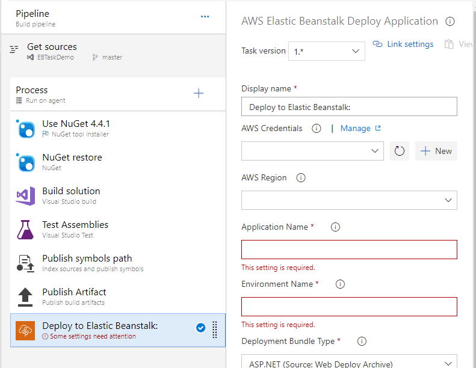476x368 pixels.
Task: Click the 'This setting is required.' message under Application Name
Action: tap(278, 268)
